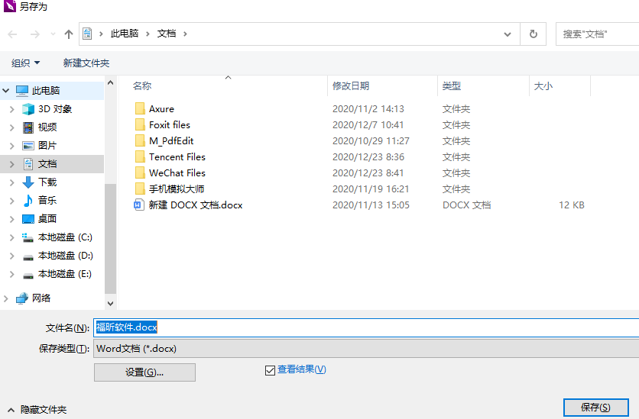Click the 文件名 input field
The height and width of the screenshot is (419, 639).
click(366, 327)
